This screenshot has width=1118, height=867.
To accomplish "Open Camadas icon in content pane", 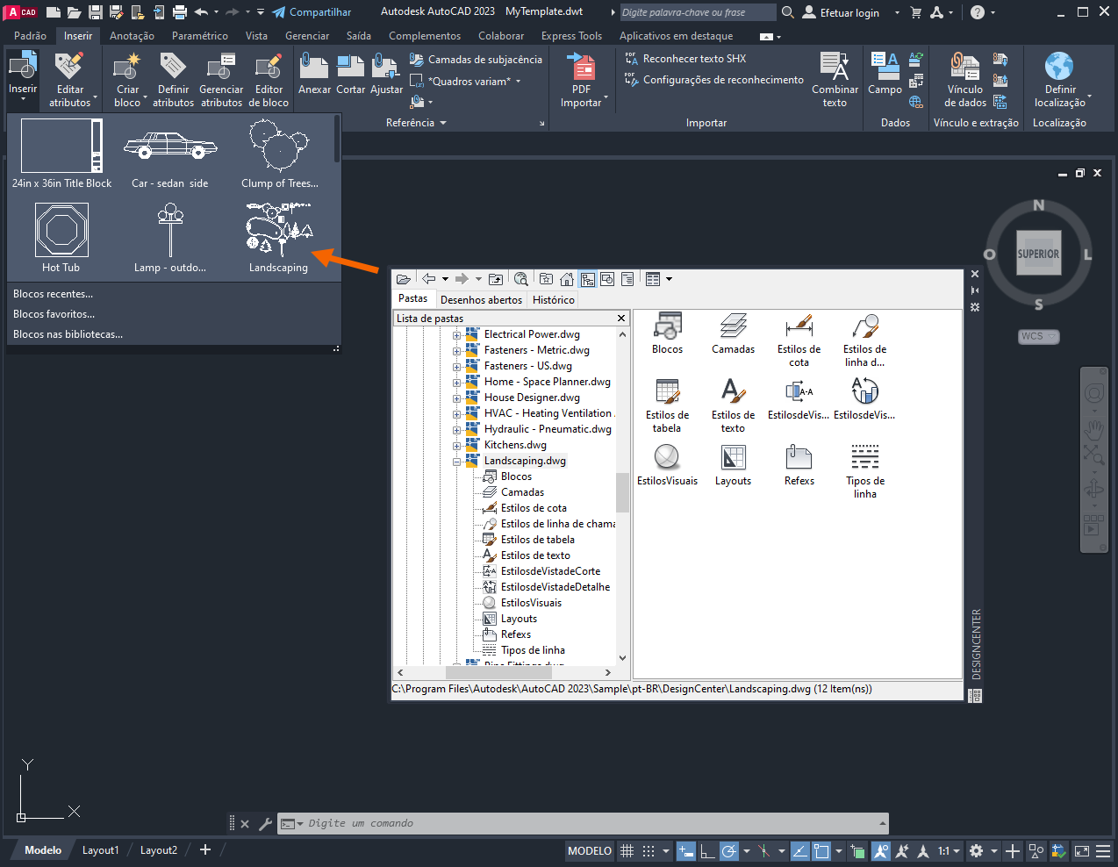I will [x=733, y=334].
